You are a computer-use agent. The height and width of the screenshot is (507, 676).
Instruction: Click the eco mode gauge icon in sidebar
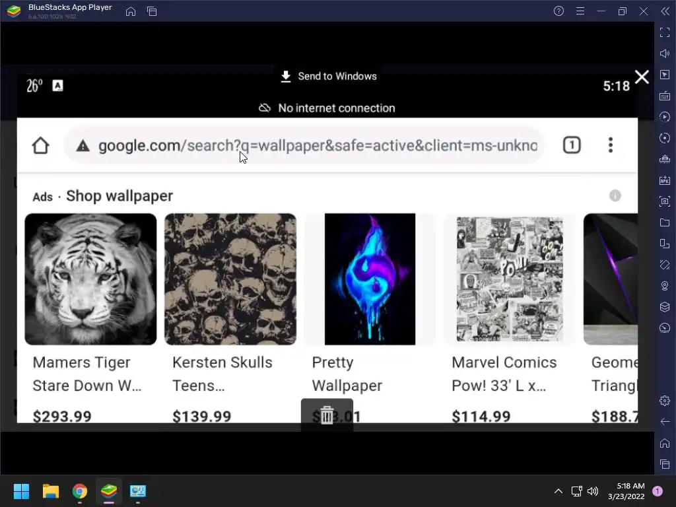[665, 328]
